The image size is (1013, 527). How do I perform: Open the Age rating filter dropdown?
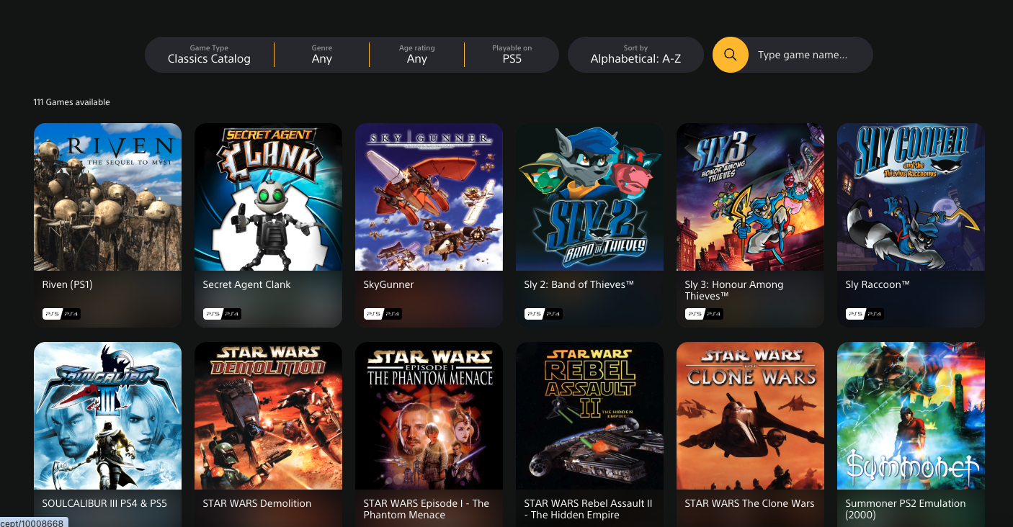tap(417, 55)
